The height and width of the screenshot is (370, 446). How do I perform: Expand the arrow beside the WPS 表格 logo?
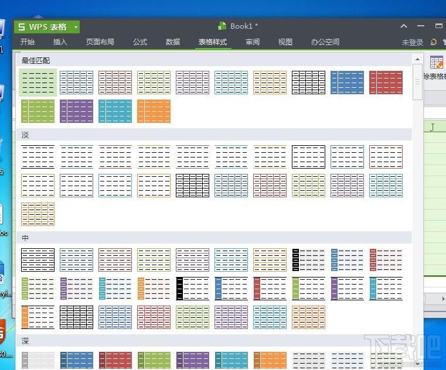pyautogui.click(x=76, y=28)
